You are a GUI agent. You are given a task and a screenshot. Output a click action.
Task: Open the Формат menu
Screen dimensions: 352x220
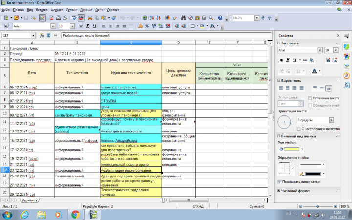pos(57,10)
